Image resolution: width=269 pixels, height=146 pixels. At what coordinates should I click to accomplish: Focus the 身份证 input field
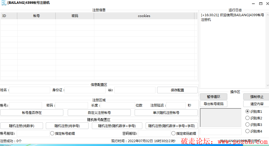tap(85, 90)
